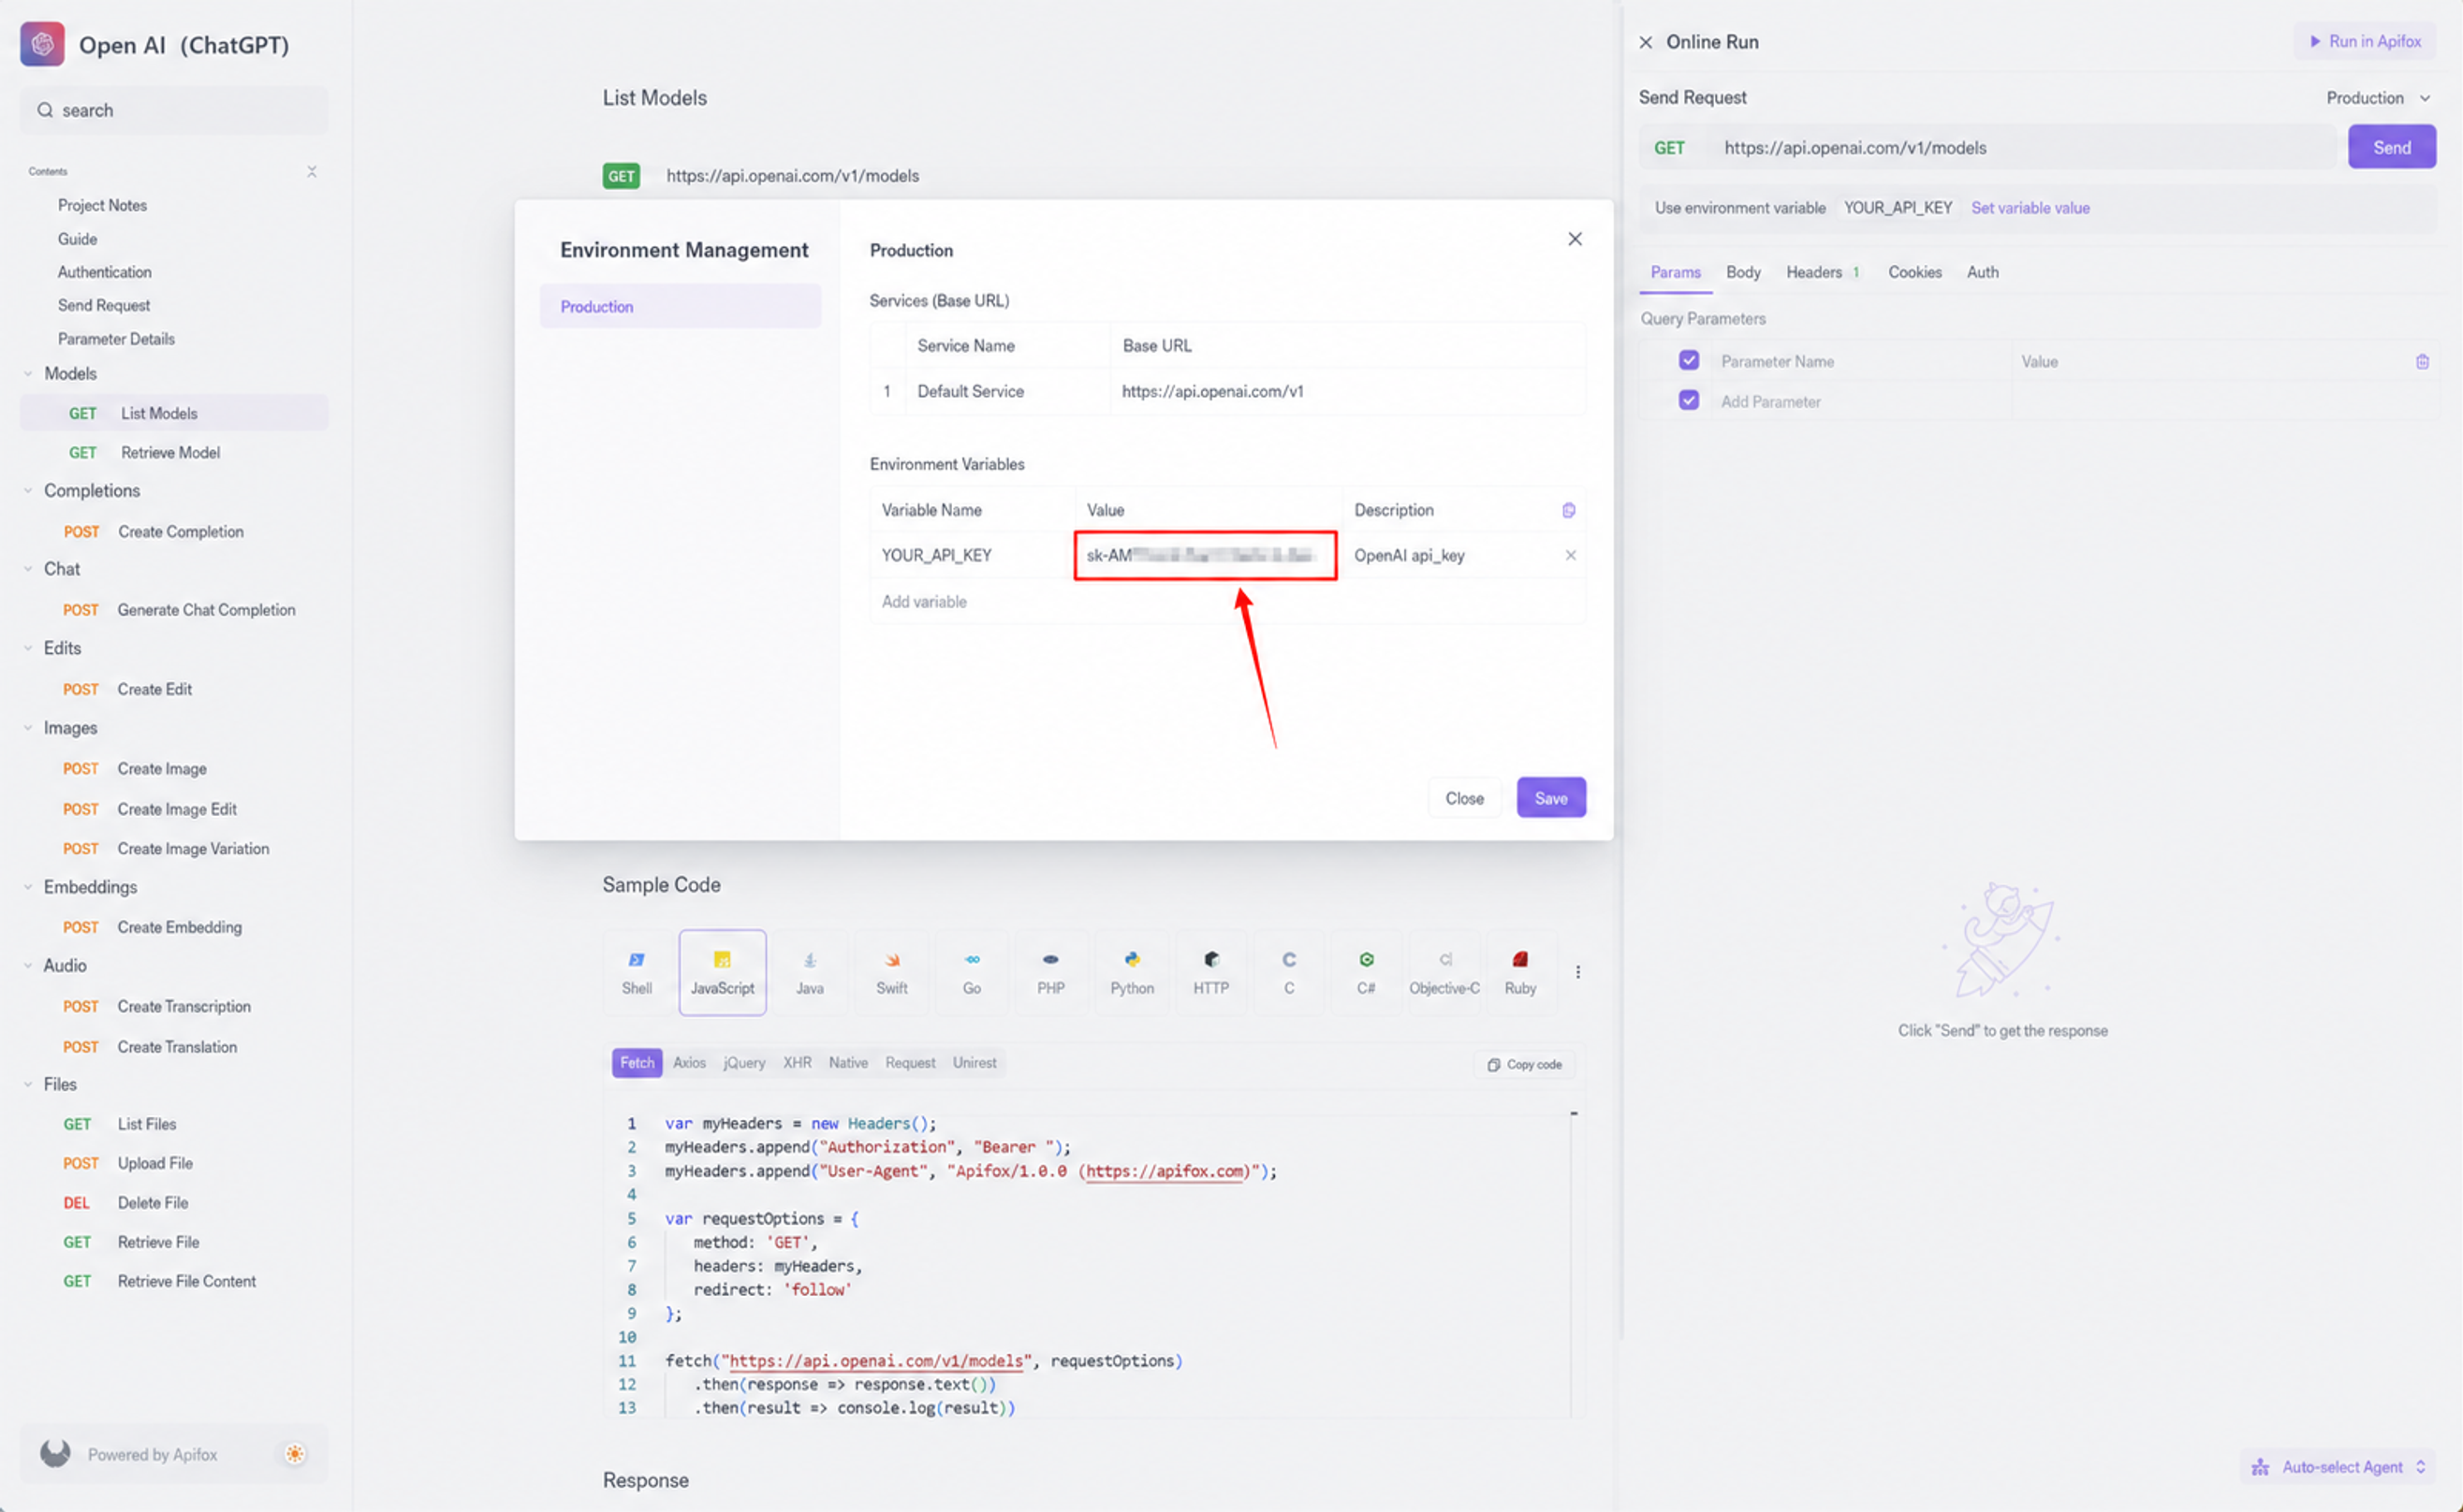Switch to the Cookies tab
This screenshot has width=2463, height=1512.
point(1914,272)
